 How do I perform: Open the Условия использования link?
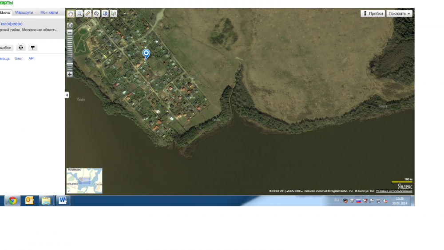click(394, 191)
